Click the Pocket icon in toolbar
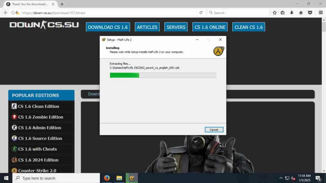 [310, 13]
